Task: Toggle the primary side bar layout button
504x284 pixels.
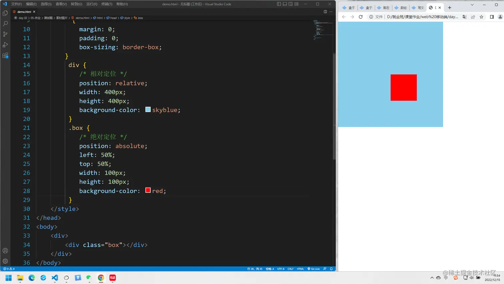Action: pyautogui.click(x=279, y=4)
